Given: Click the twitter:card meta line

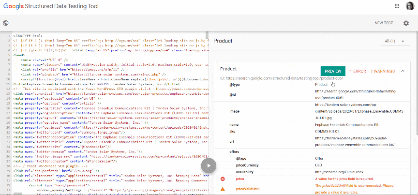Looking at the screenshot, I should 69,132.
